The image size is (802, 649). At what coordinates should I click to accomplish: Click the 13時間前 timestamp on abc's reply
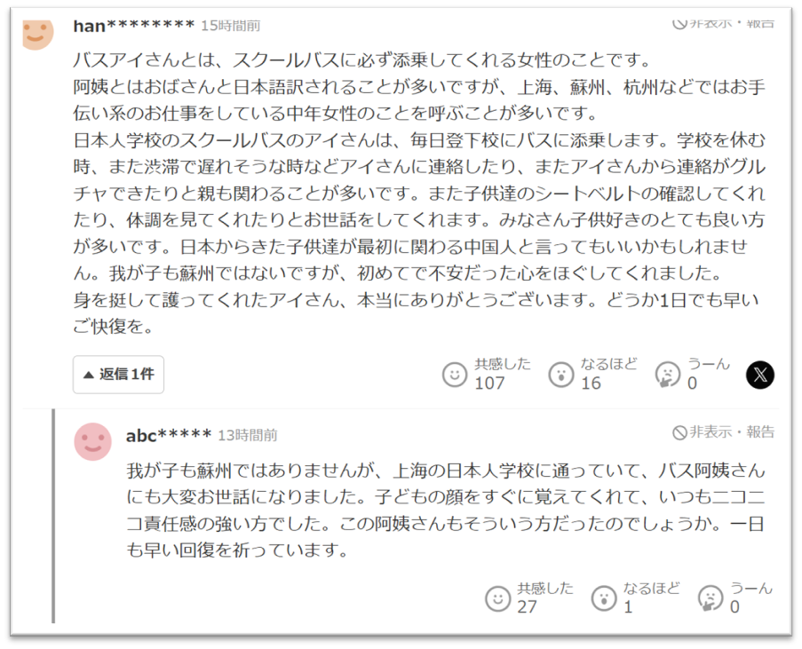tap(248, 436)
